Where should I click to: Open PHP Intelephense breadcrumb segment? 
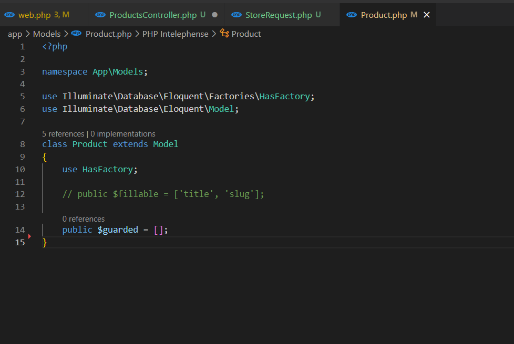point(176,34)
